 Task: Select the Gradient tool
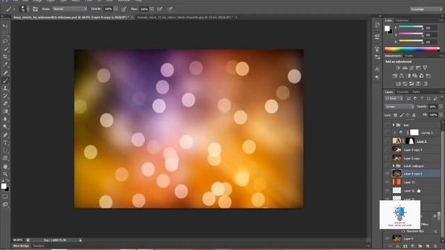[5, 111]
